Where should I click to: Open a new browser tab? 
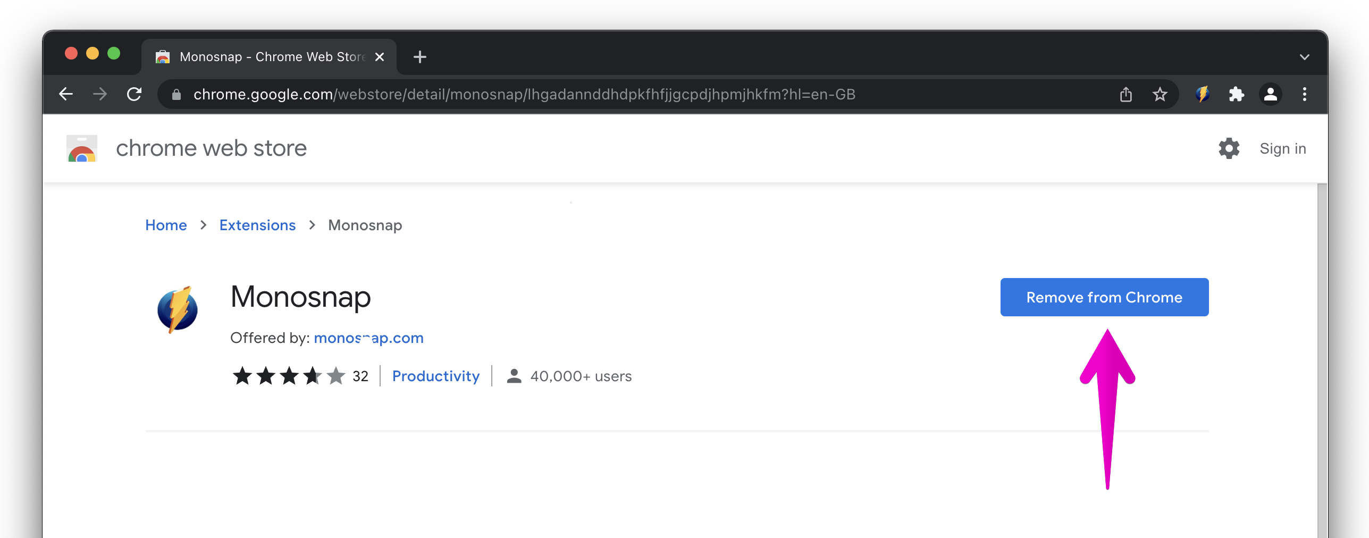tap(419, 57)
